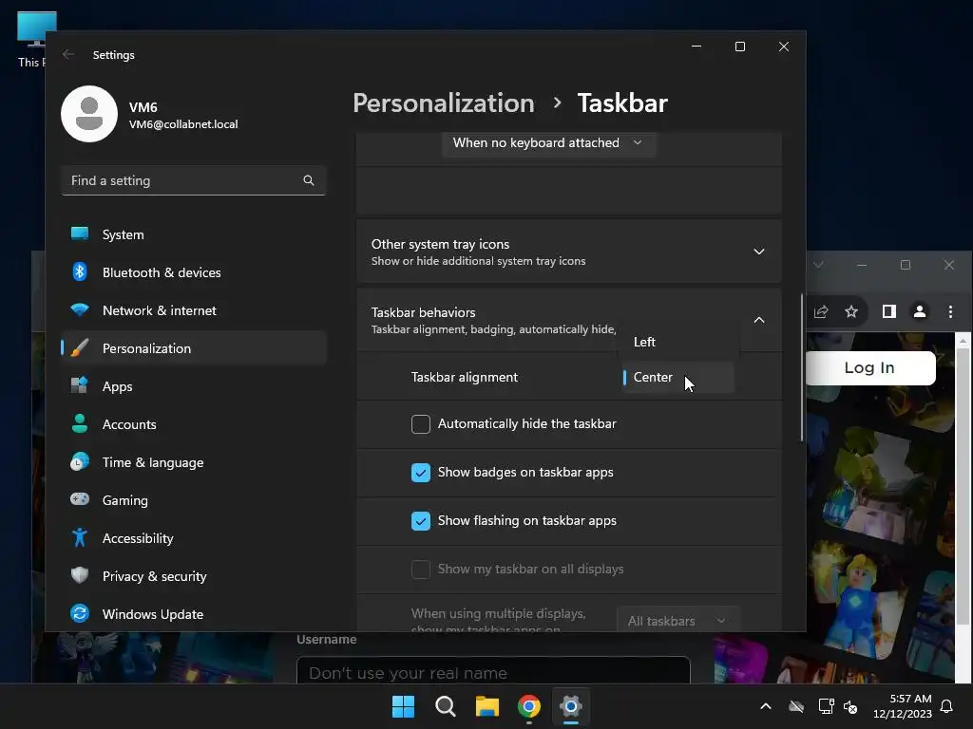Click the Chrome share page icon
The height and width of the screenshot is (729, 973).
(x=820, y=311)
